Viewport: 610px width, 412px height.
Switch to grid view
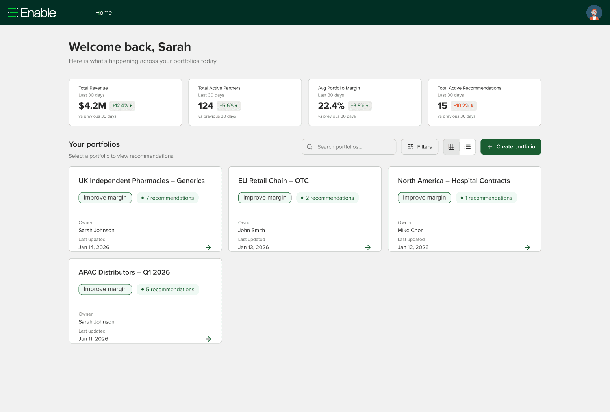click(x=451, y=147)
